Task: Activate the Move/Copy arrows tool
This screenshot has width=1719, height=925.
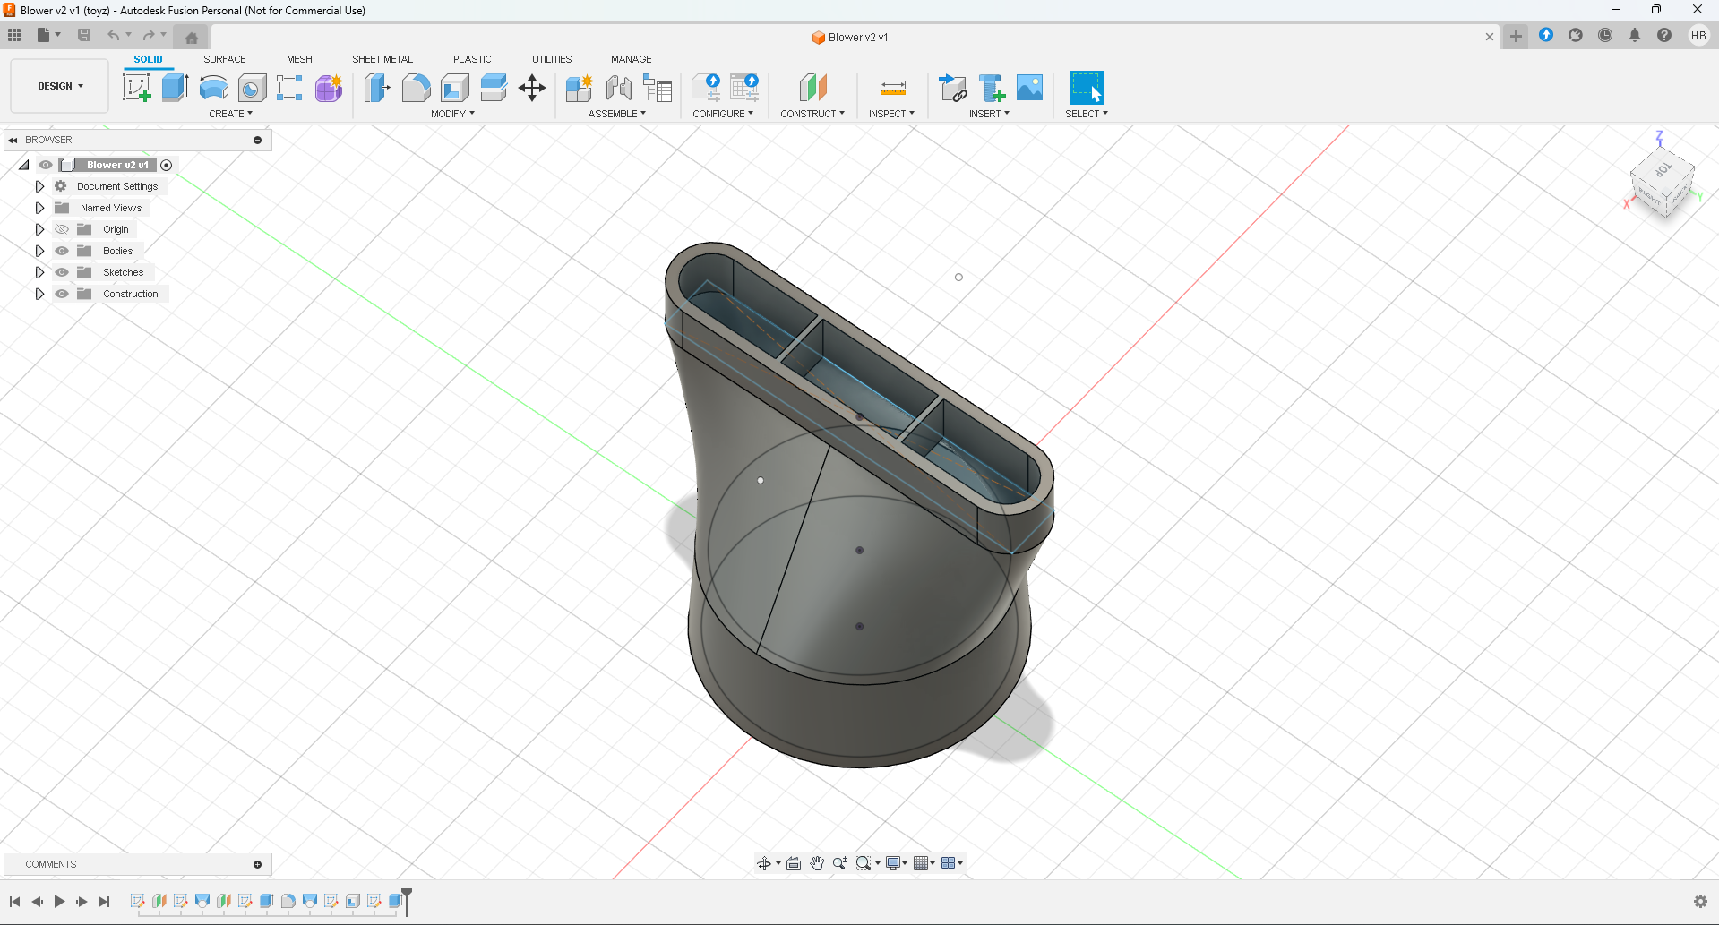Action: (532, 88)
